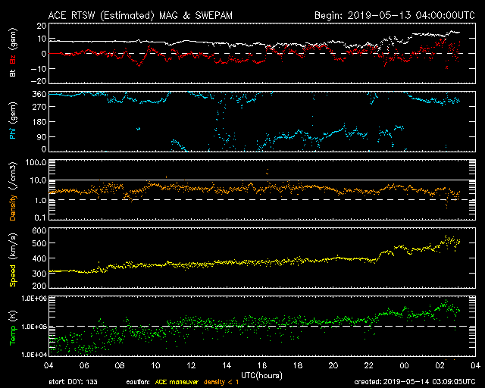Click the created timestamp in footer
The height and width of the screenshot is (388, 485).
pos(415,381)
